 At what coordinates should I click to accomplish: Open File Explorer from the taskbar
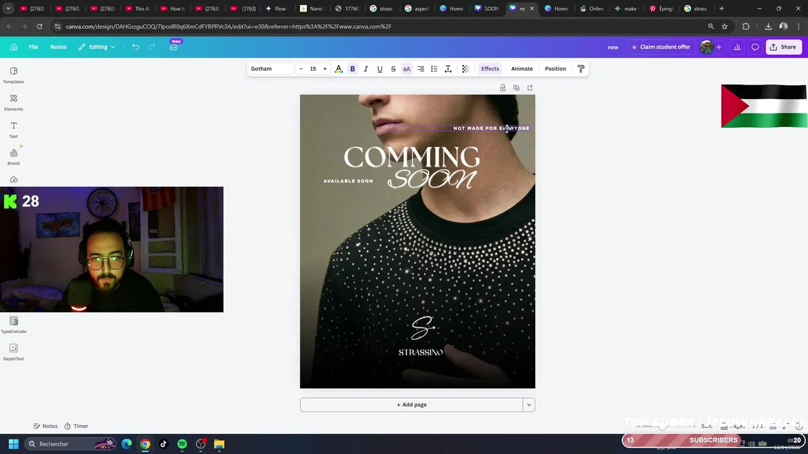tap(219, 444)
